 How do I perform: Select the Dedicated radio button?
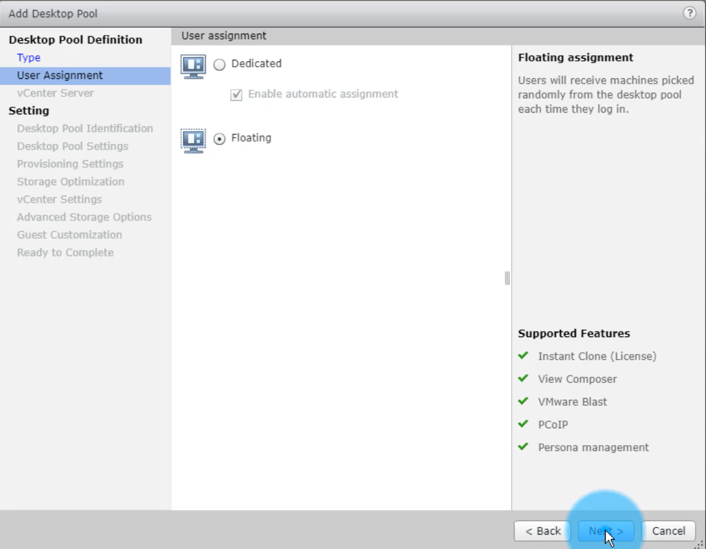click(219, 64)
